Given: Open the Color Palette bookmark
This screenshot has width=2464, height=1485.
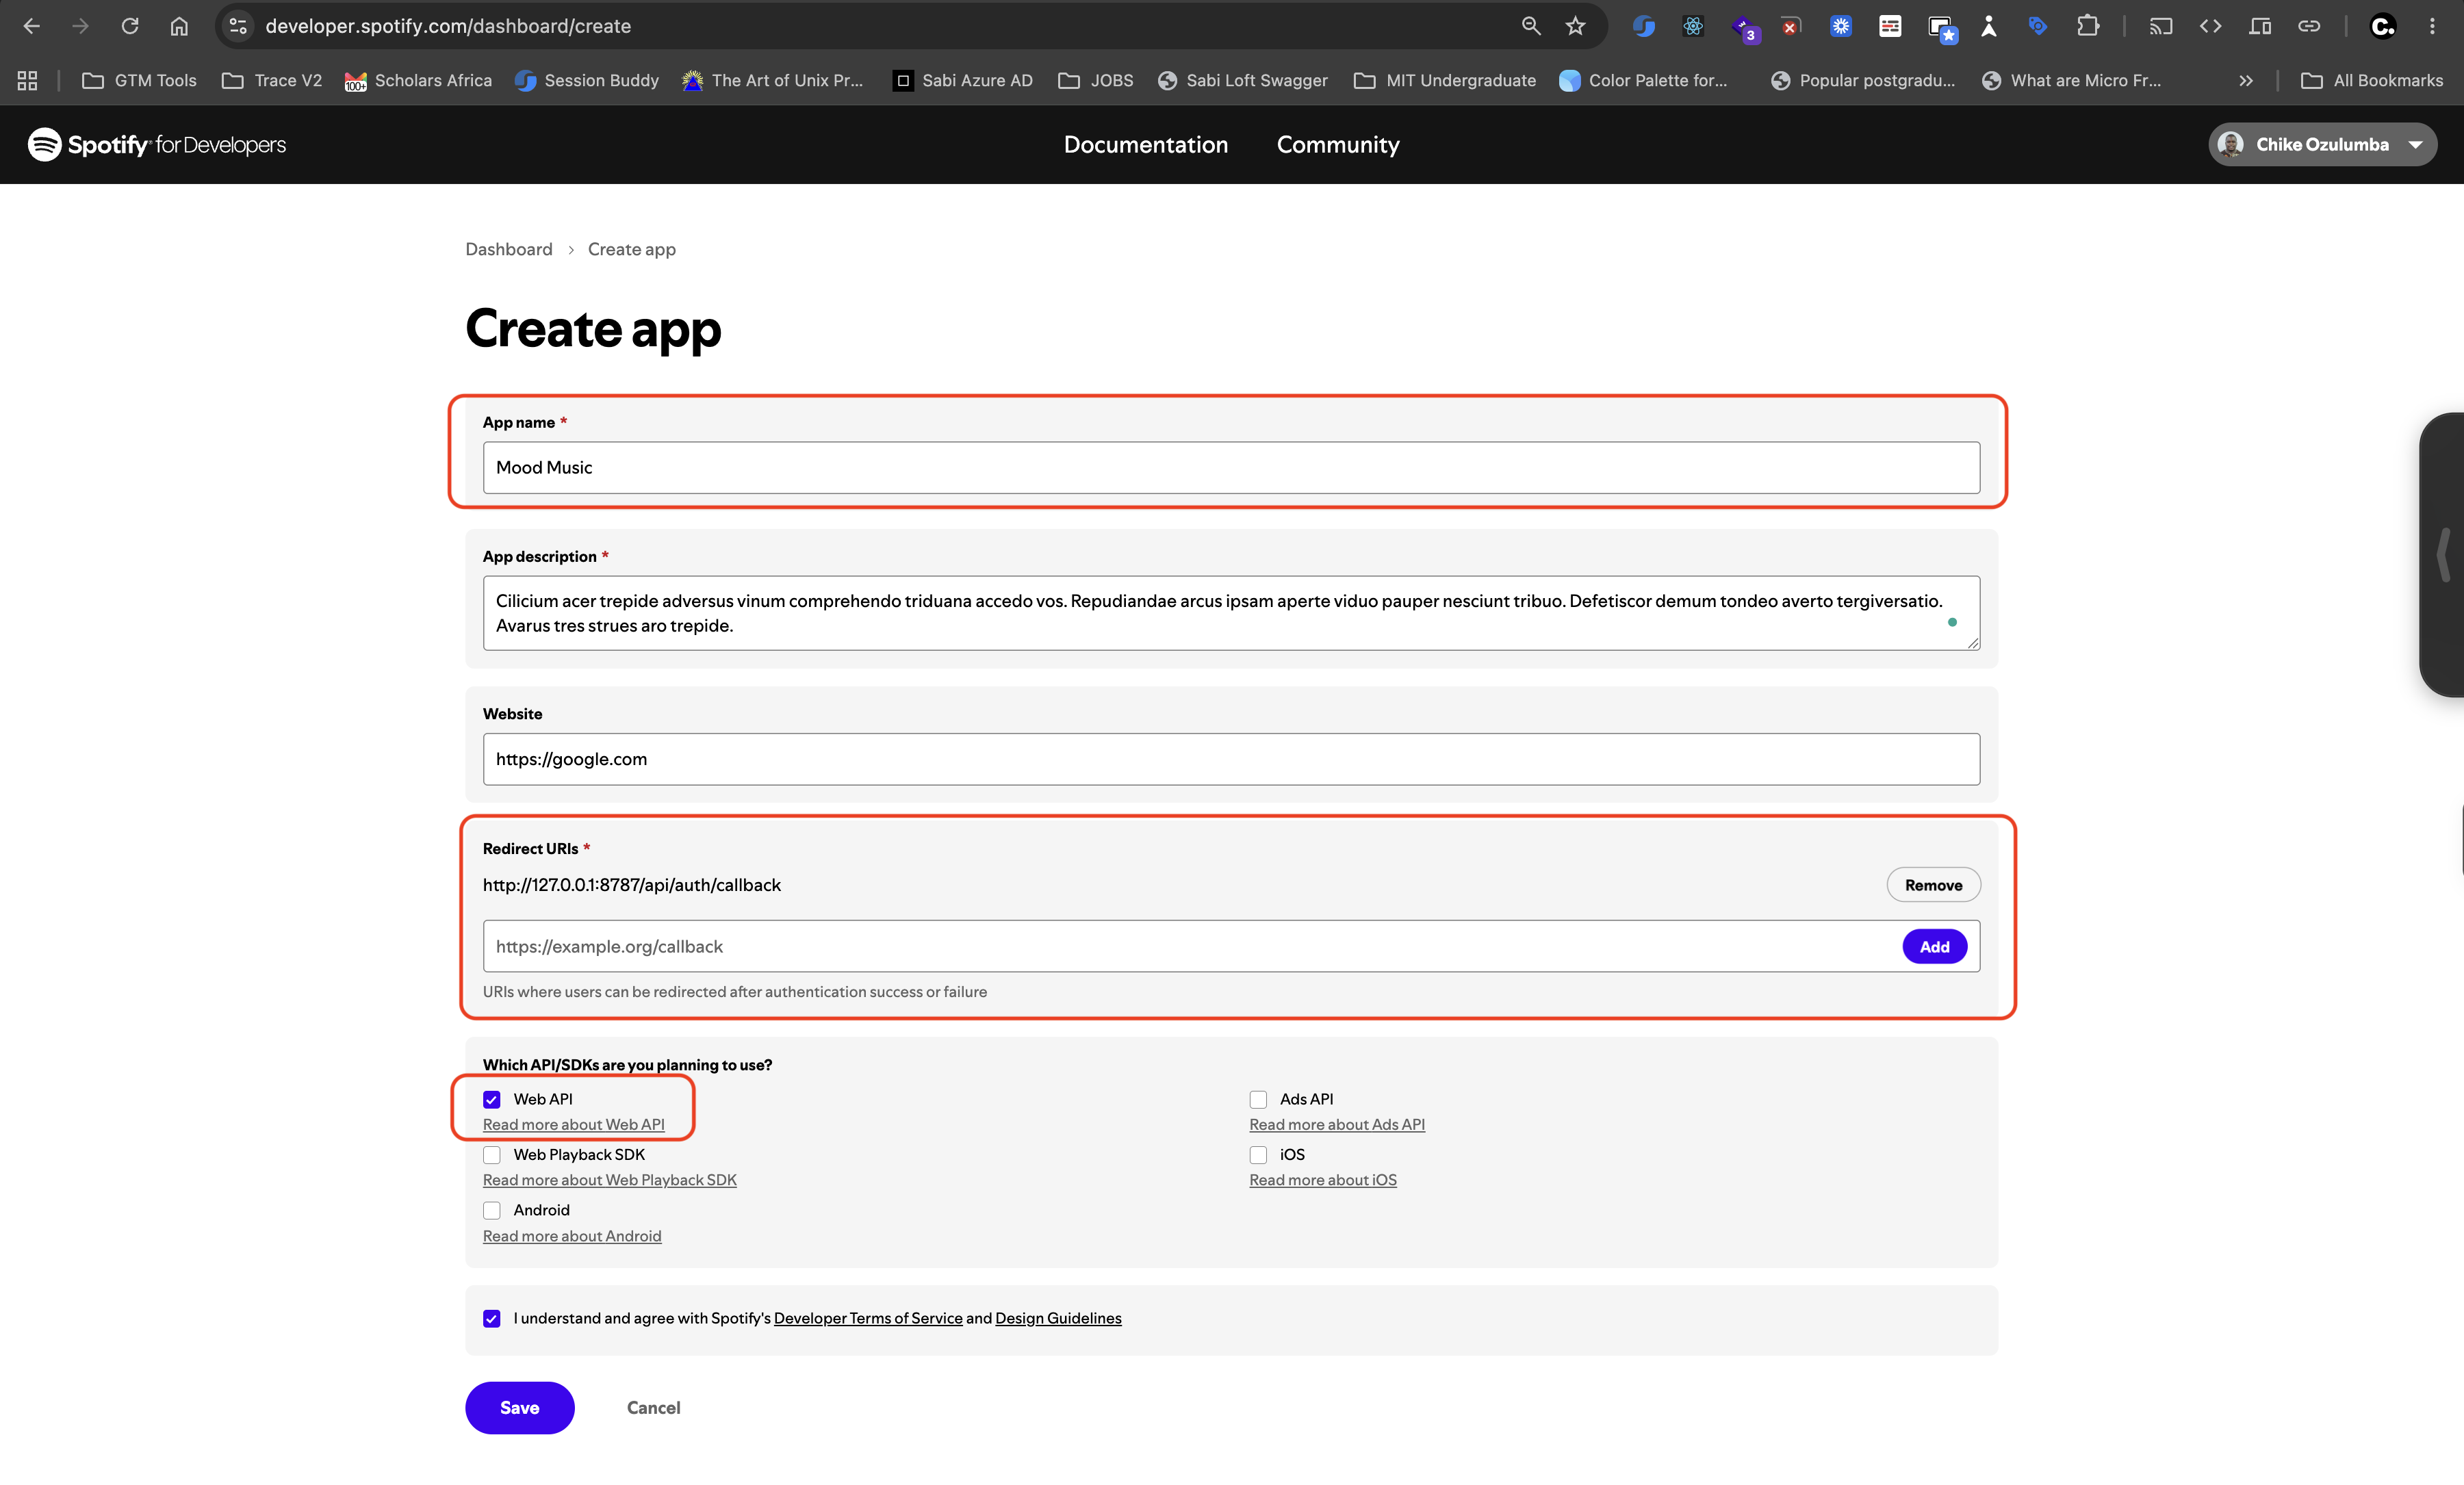Looking at the screenshot, I should pyautogui.click(x=1643, y=80).
